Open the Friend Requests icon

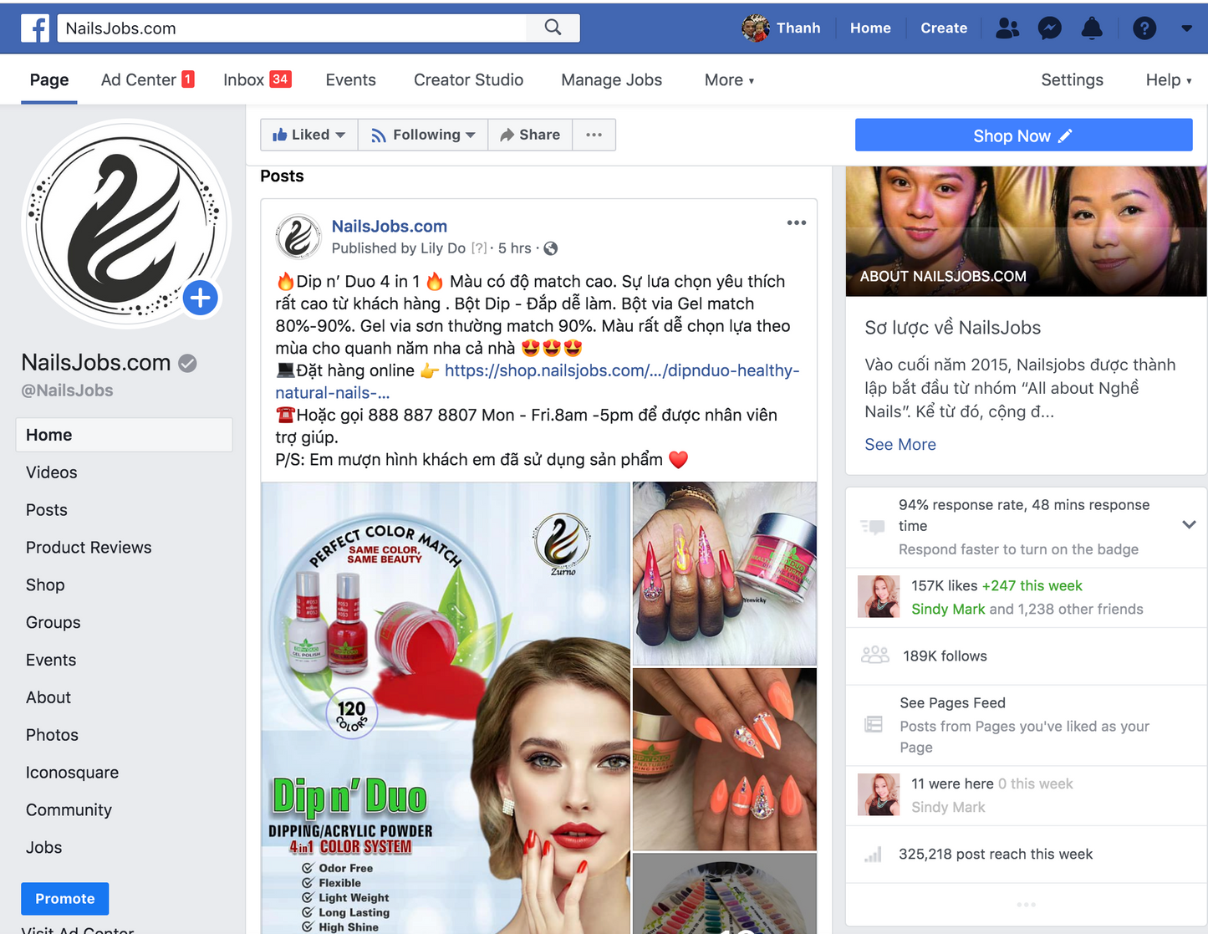pyautogui.click(x=1007, y=28)
